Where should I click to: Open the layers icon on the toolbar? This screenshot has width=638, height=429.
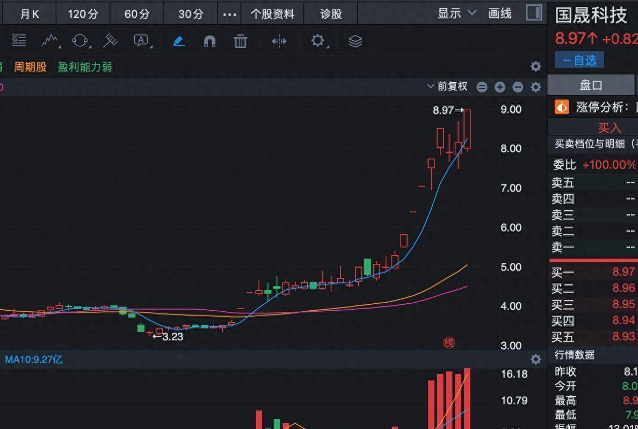[x=355, y=41]
